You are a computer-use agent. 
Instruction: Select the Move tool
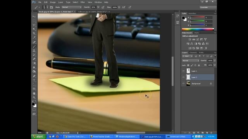[x=34, y=17]
